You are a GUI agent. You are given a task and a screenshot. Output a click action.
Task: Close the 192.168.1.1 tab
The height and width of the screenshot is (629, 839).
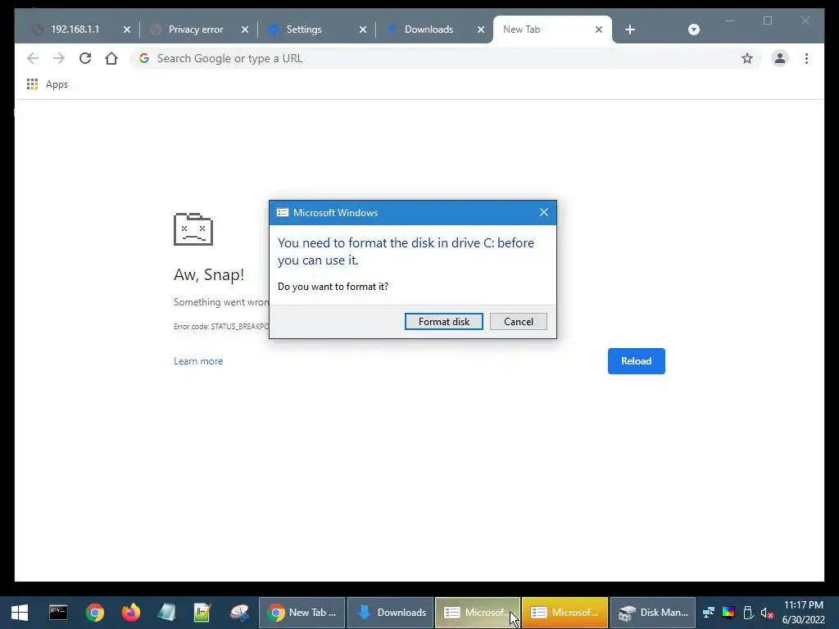(x=127, y=29)
